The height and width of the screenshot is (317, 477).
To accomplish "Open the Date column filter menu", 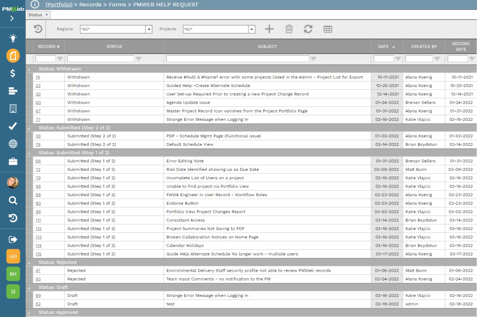I will pos(398,59).
